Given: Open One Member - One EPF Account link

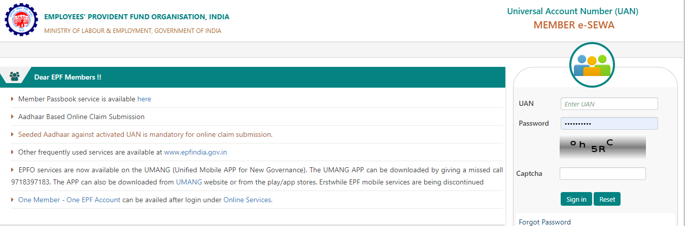Looking at the screenshot, I should pos(70,200).
